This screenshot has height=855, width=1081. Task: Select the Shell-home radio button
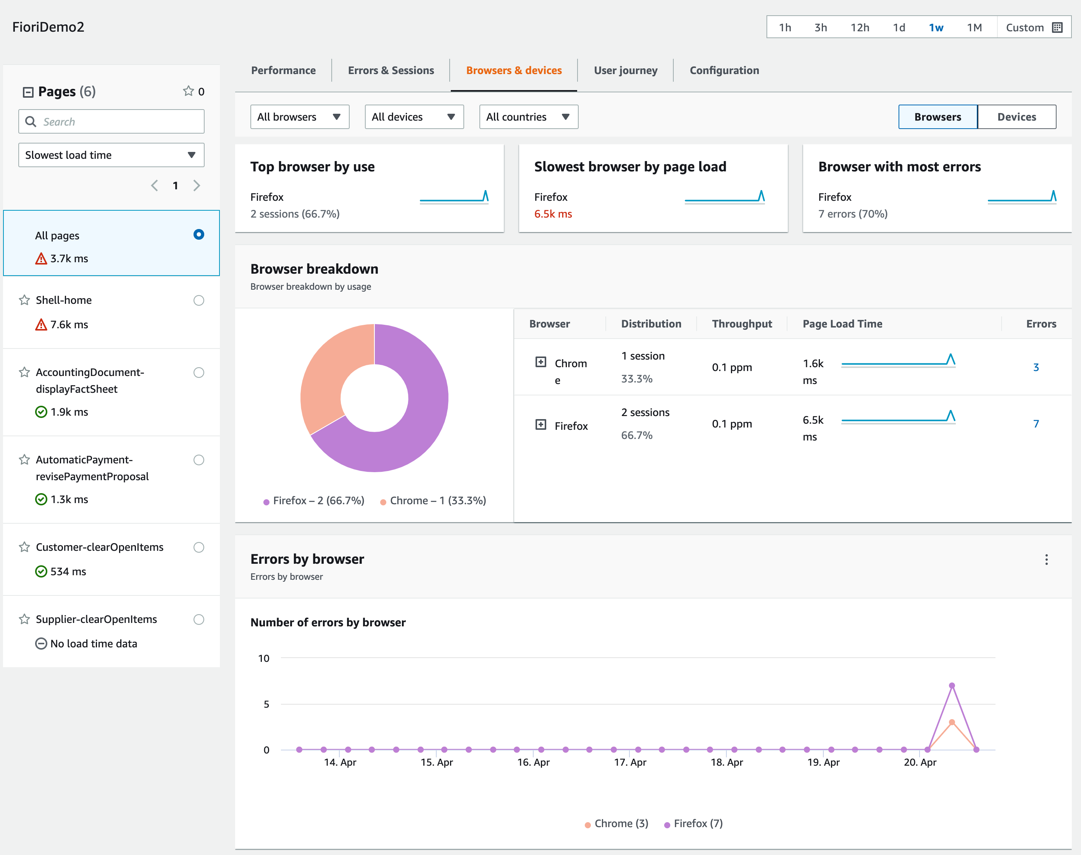pyautogui.click(x=199, y=300)
